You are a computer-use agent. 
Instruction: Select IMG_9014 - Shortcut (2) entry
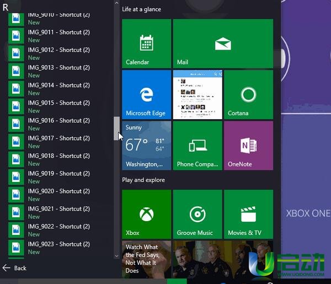60,89
